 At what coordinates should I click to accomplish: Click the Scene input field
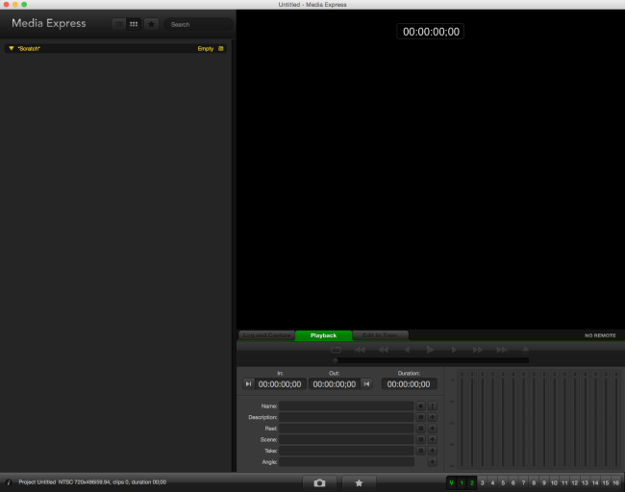[x=346, y=439]
